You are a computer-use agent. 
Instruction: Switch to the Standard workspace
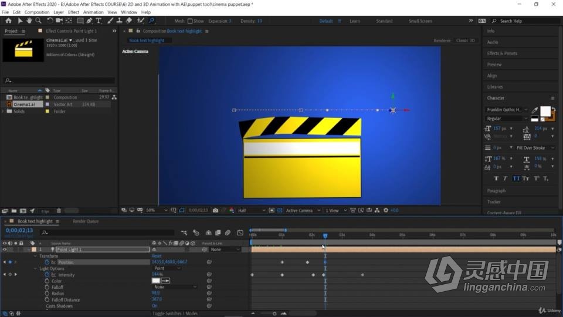[x=384, y=21]
